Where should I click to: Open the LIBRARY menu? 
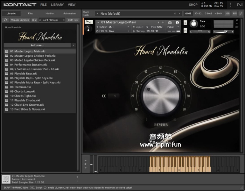coord(57,5)
